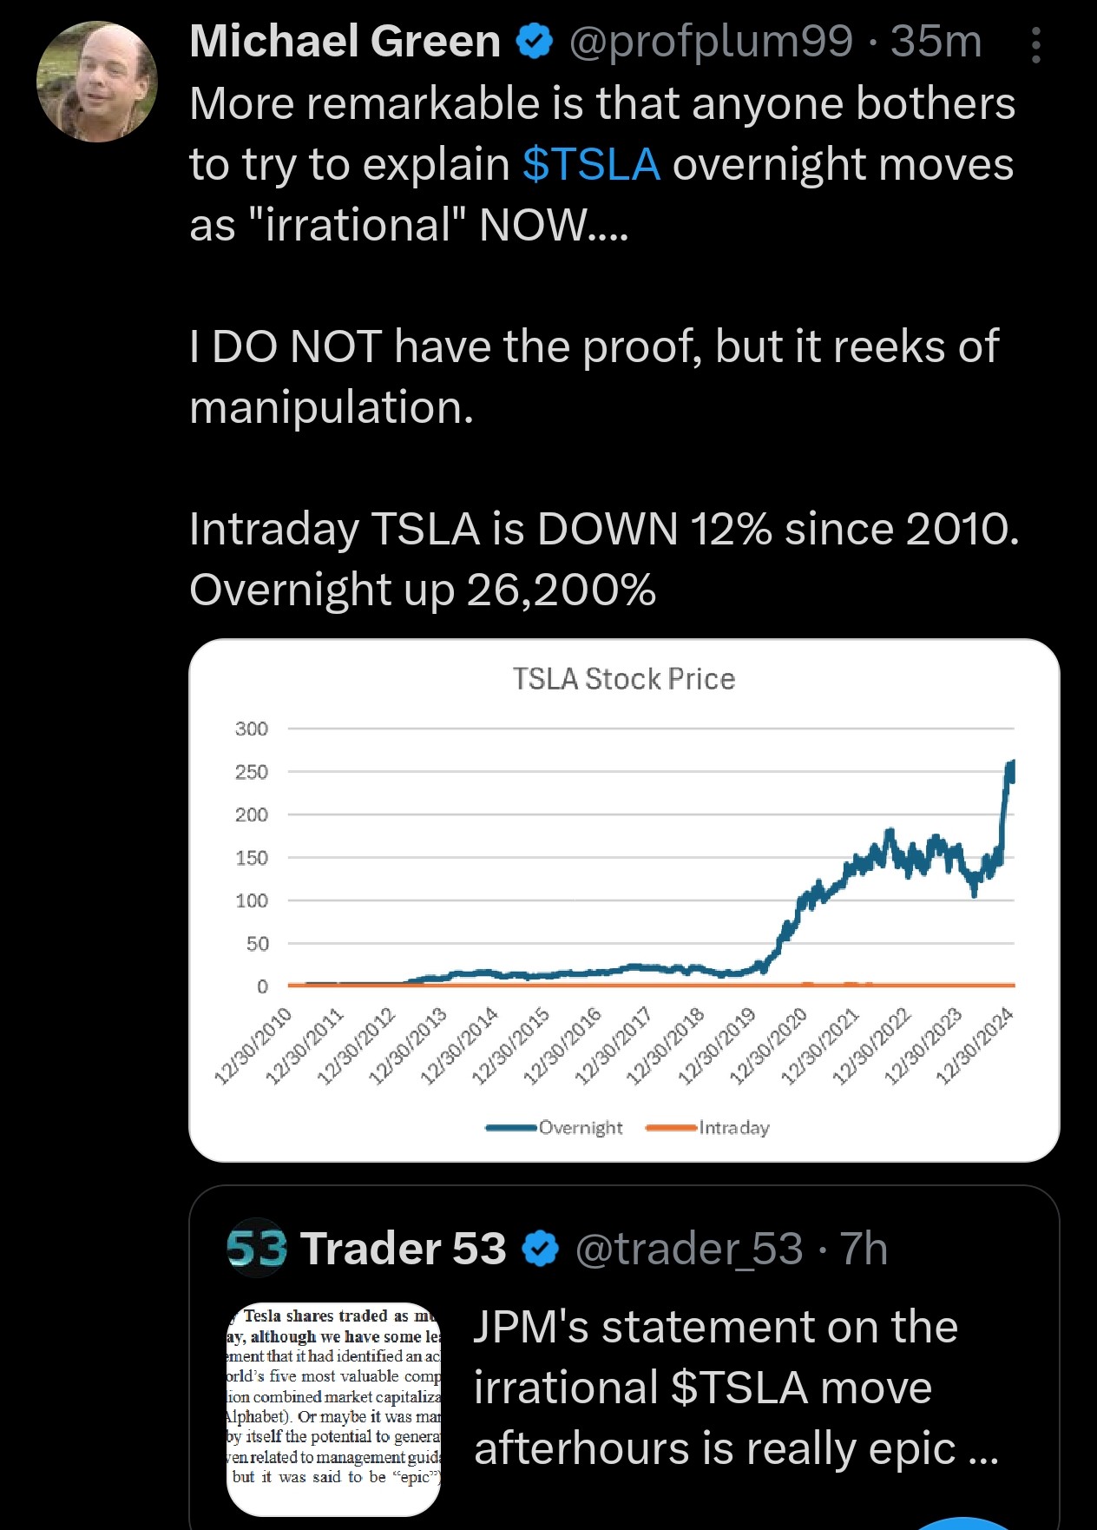Tap the Michael Green display name

pos(345,41)
